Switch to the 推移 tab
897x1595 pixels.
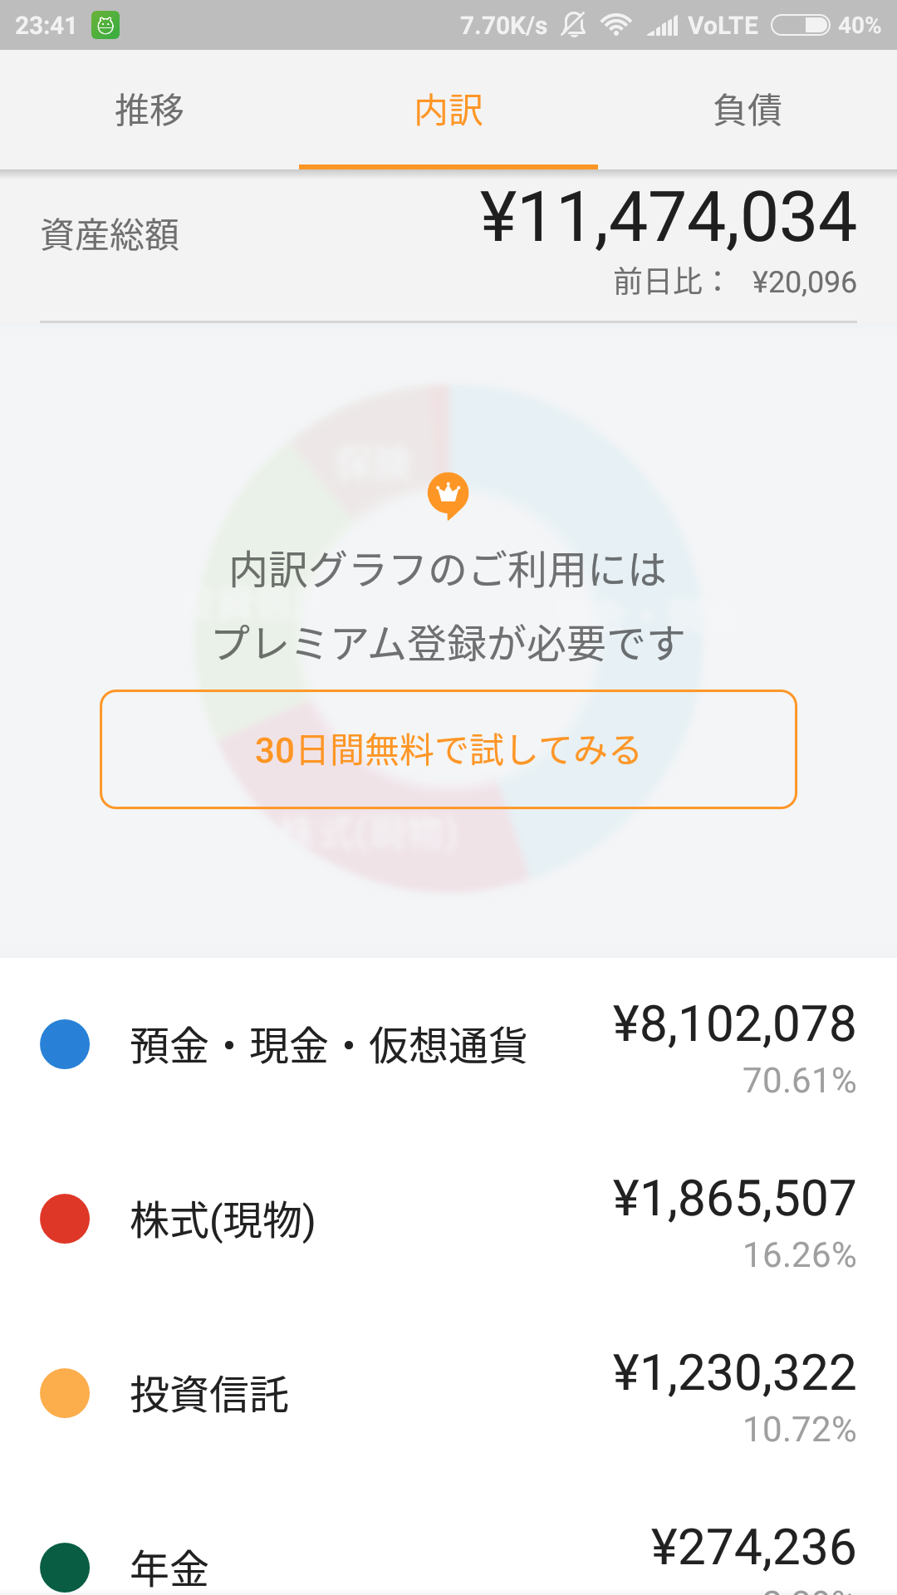click(149, 110)
